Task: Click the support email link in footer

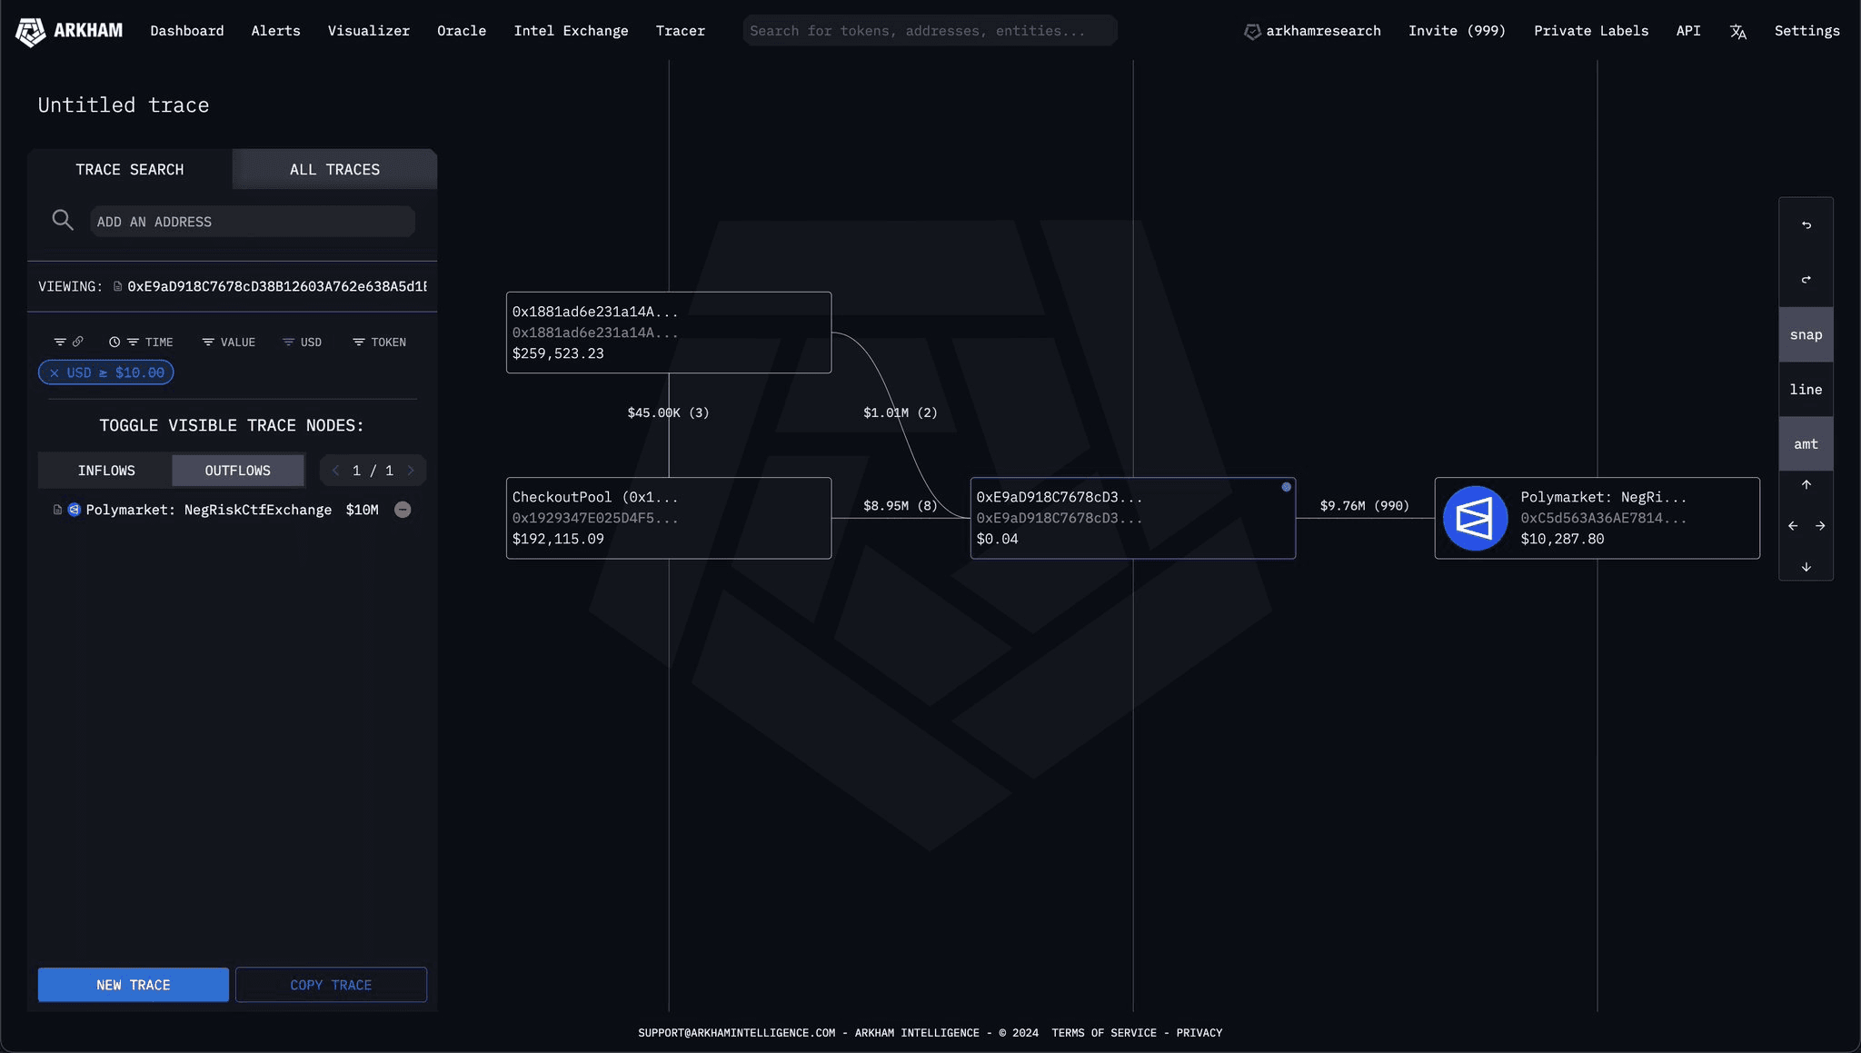Action: [736, 1033]
